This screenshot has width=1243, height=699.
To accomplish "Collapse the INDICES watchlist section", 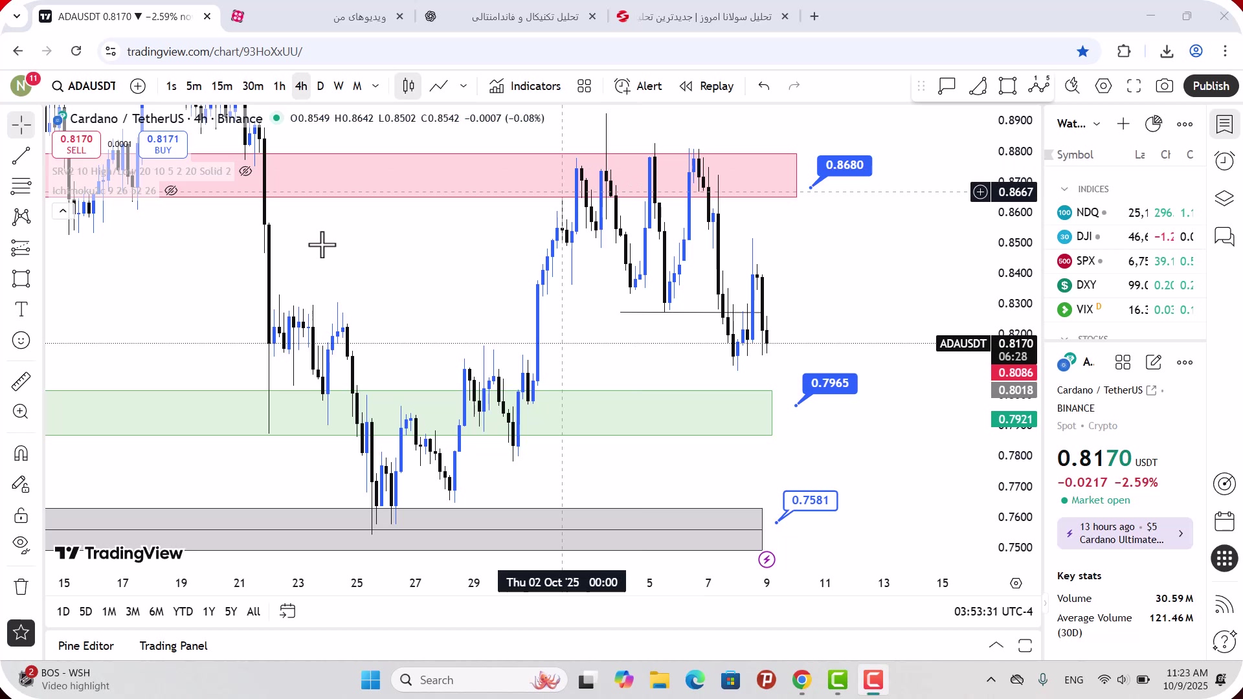I will [1064, 189].
